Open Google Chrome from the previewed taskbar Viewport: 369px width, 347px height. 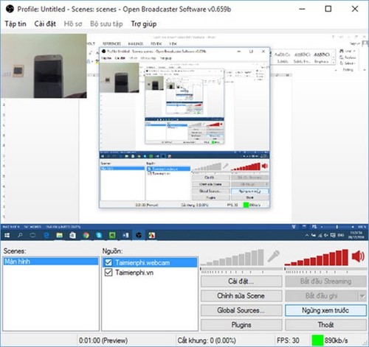pos(86,235)
